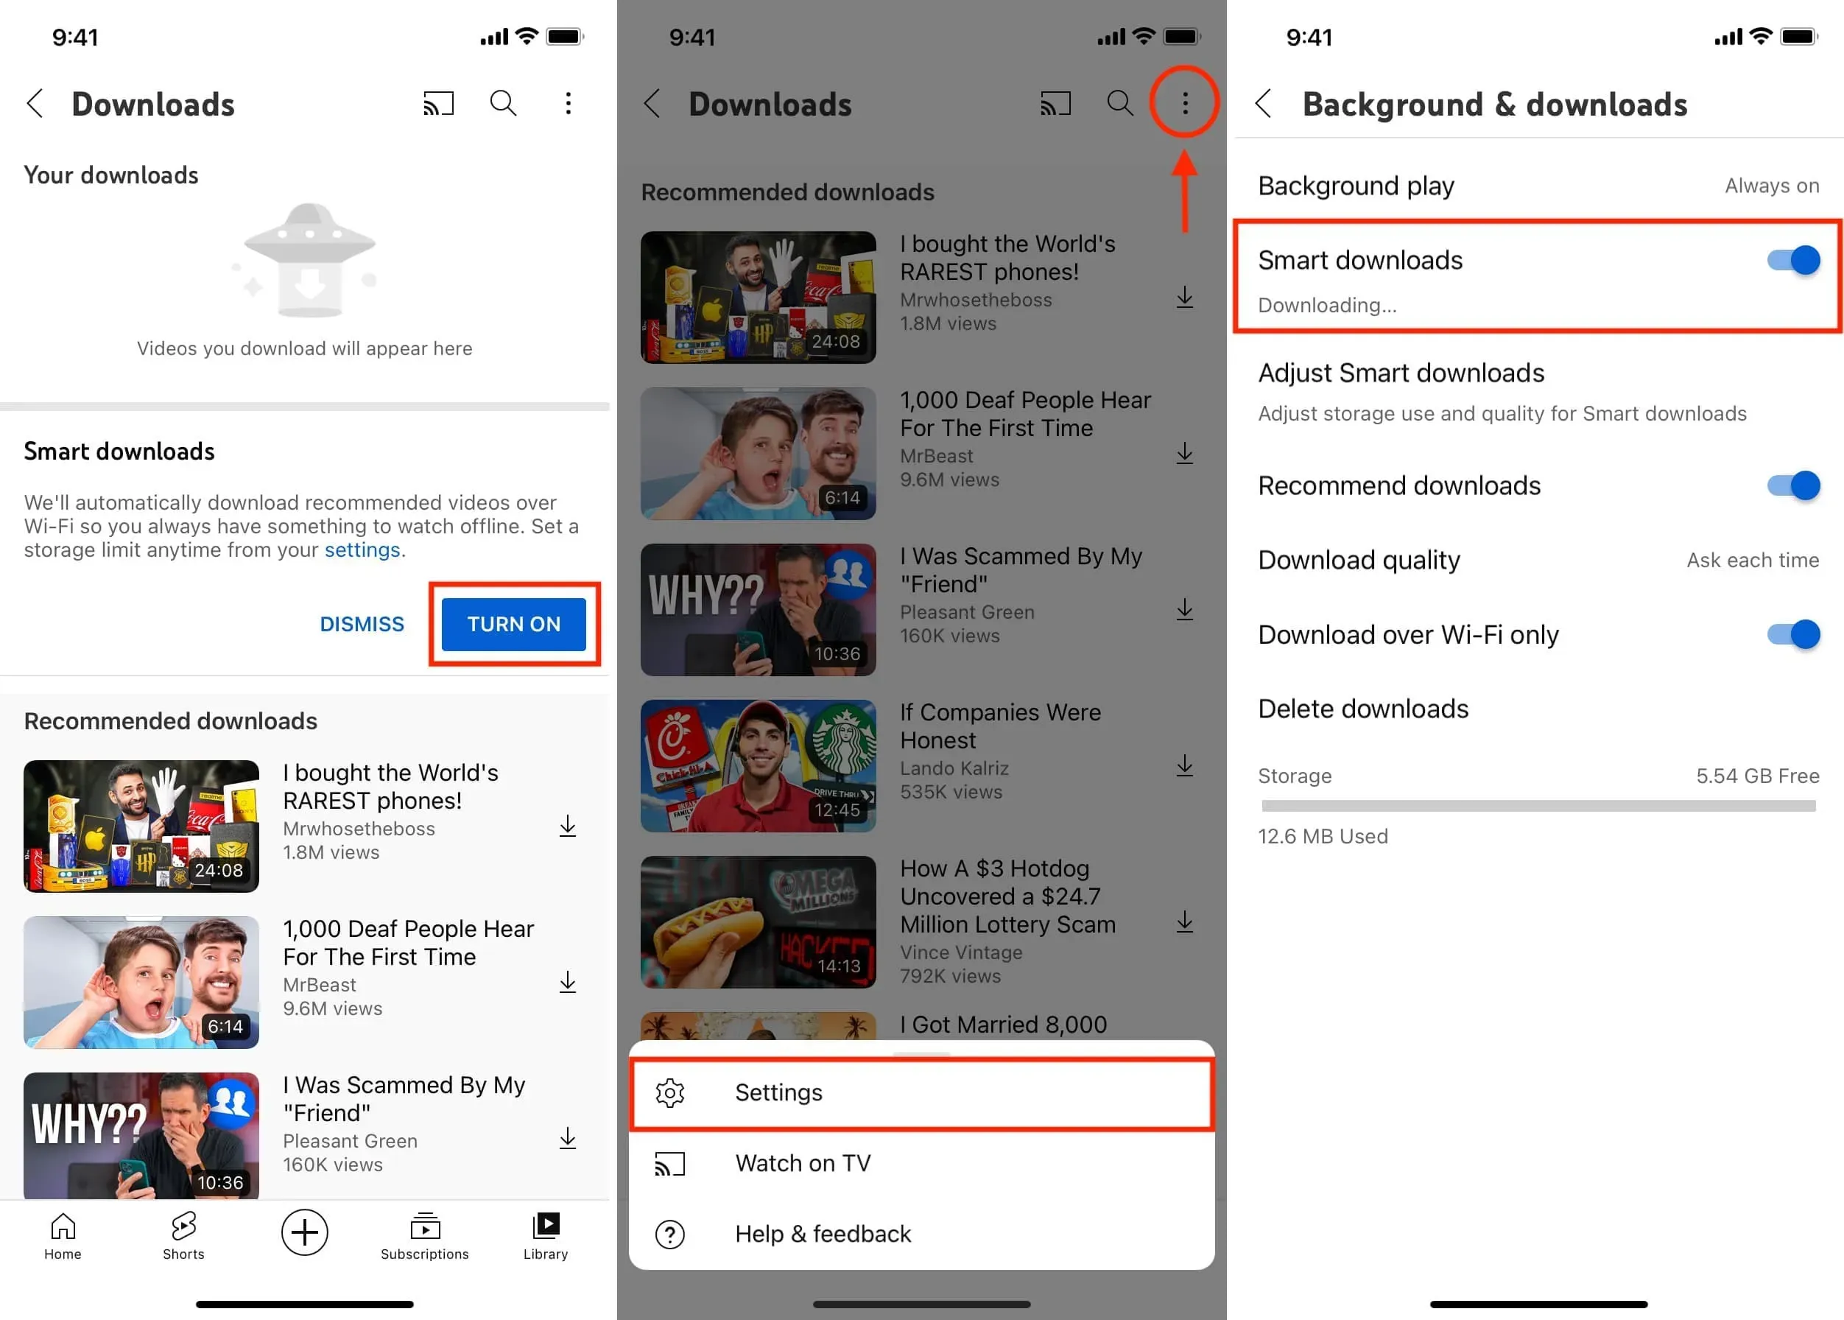Screen dimensions: 1844x1320
Task: Click DISMISS button for Smart downloads
Action: pos(360,623)
